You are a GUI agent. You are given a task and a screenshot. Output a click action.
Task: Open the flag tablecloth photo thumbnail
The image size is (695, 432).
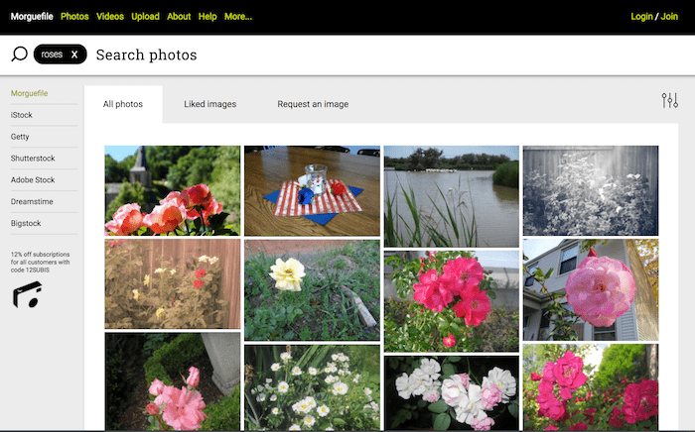pos(312,191)
